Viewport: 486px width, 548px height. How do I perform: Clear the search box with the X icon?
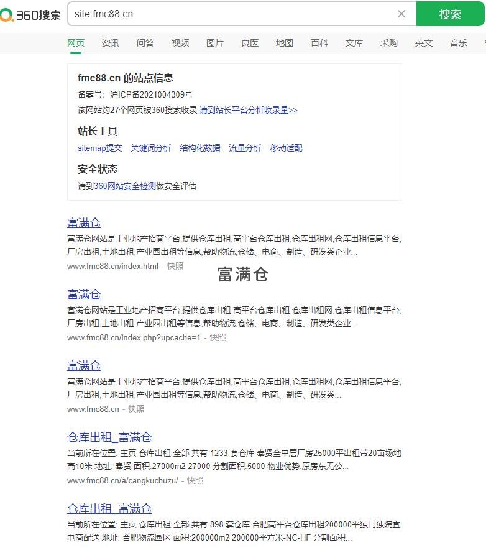pos(401,14)
